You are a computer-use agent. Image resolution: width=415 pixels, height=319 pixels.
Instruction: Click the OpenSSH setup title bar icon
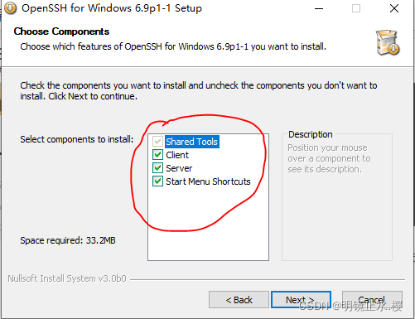(x=10, y=8)
